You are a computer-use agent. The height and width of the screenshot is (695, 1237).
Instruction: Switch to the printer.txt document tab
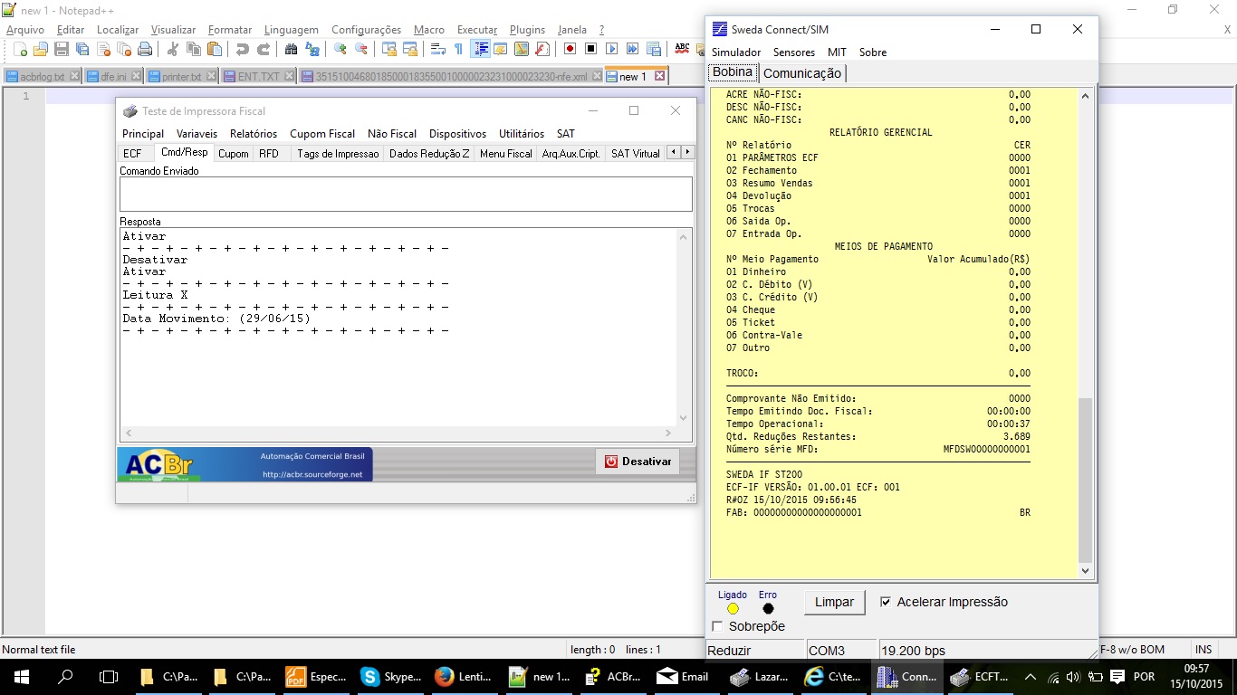click(182, 77)
